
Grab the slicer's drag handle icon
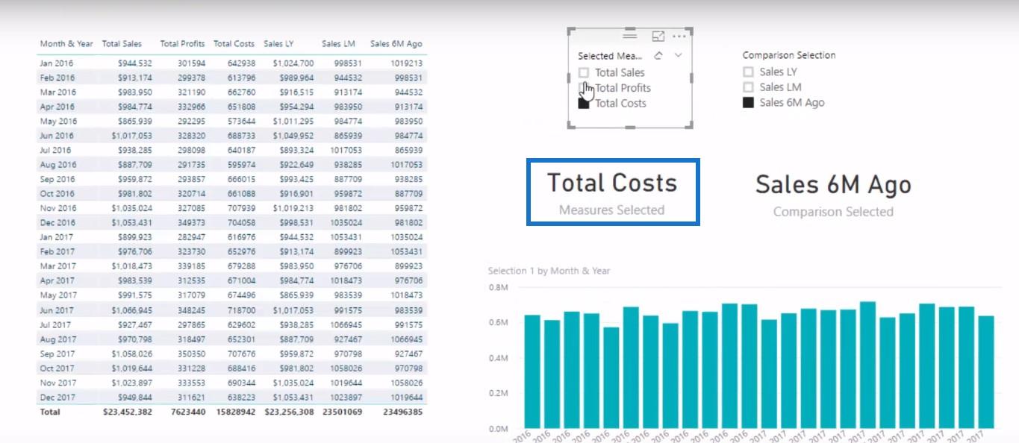click(x=629, y=36)
